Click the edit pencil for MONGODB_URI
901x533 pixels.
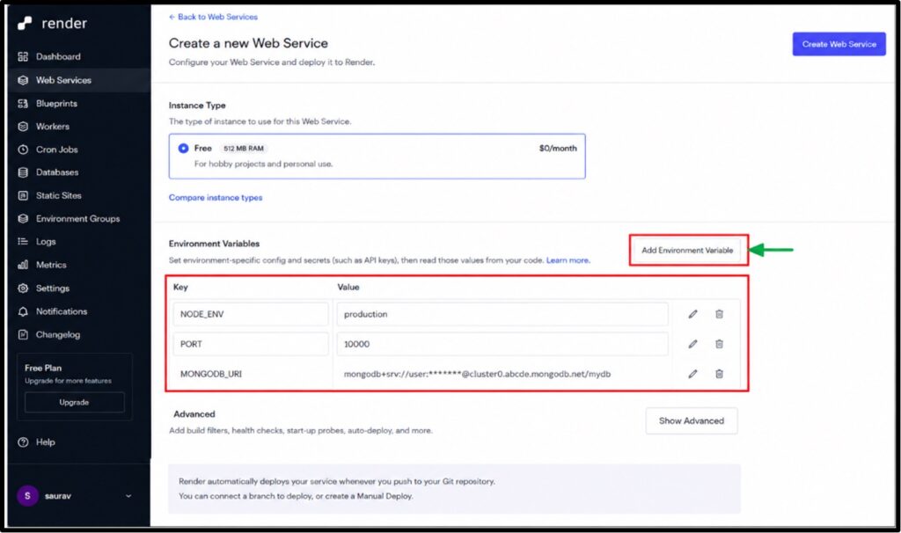tap(693, 374)
